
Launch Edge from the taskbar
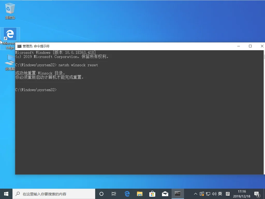(x=127, y=194)
